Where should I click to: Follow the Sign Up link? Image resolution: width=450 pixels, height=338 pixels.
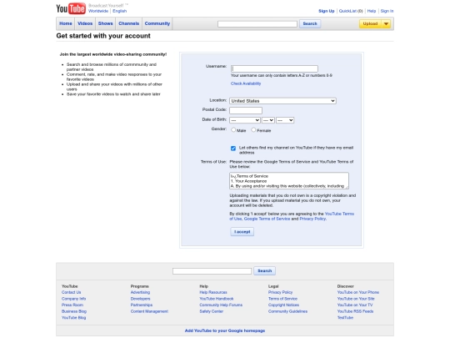point(327,11)
